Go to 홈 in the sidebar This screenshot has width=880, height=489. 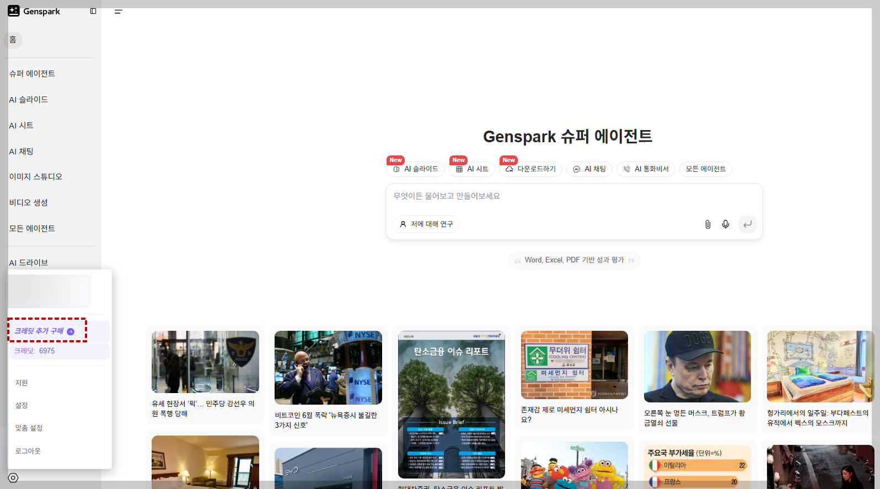[x=13, y=40]
